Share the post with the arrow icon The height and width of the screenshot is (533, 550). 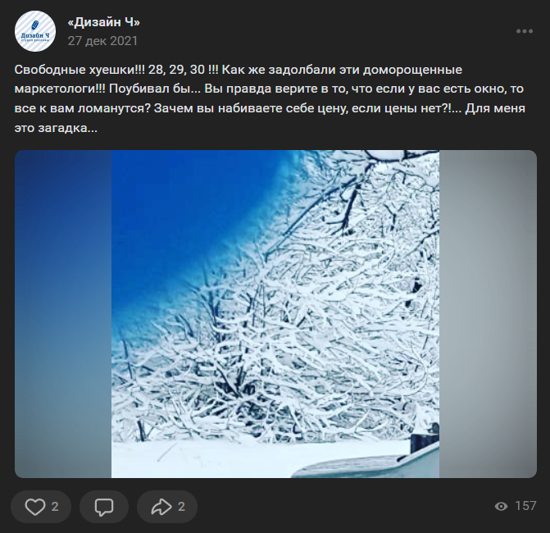click(x=161, y=506)
